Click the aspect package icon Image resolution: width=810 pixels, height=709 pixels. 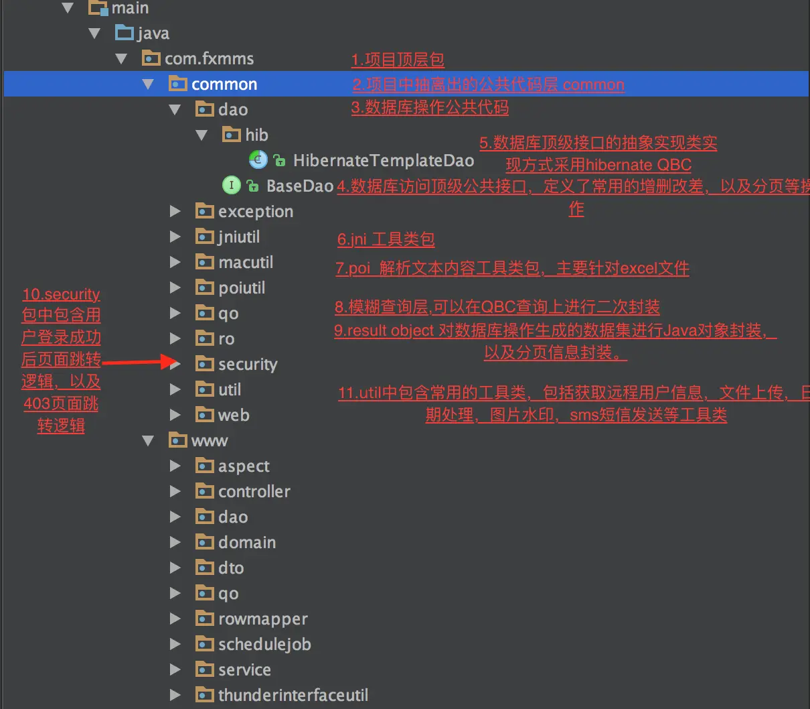205,466
